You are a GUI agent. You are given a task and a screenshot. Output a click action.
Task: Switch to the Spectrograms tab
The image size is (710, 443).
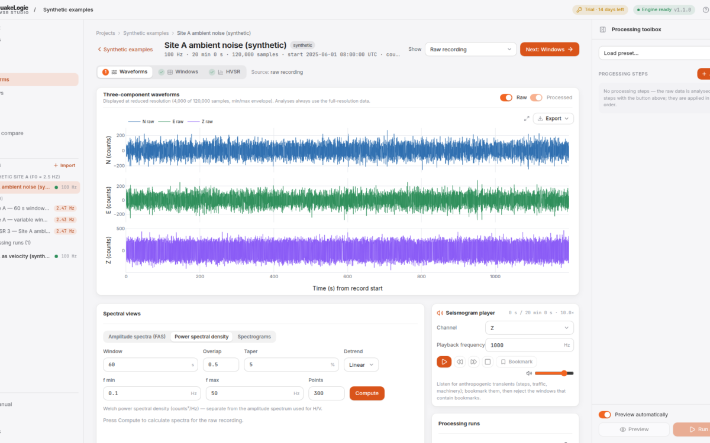click(x=254, y=337)
